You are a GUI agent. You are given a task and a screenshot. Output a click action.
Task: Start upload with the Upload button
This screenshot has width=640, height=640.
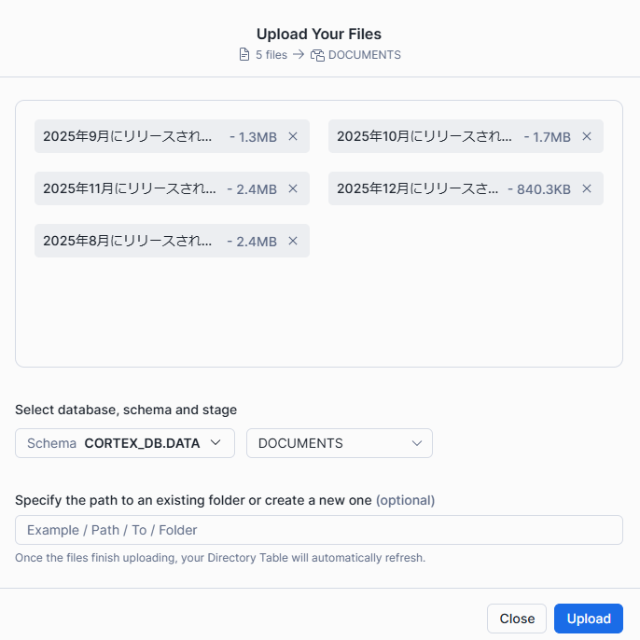(x=588, y=619)
